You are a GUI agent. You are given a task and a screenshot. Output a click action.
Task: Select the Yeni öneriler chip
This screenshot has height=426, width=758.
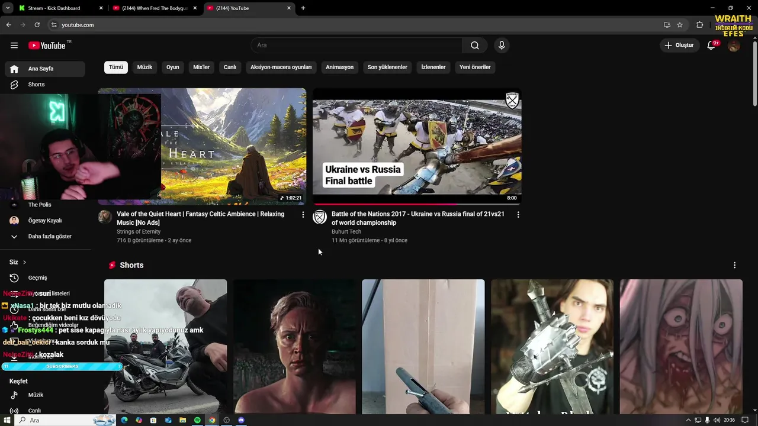[475, 67]
